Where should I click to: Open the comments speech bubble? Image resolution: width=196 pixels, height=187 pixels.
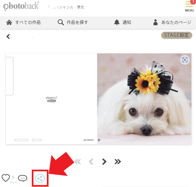click(23, 178)
